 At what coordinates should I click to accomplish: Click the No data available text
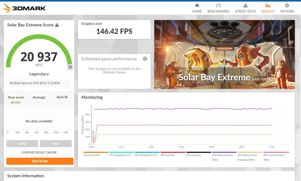[39, 121]
